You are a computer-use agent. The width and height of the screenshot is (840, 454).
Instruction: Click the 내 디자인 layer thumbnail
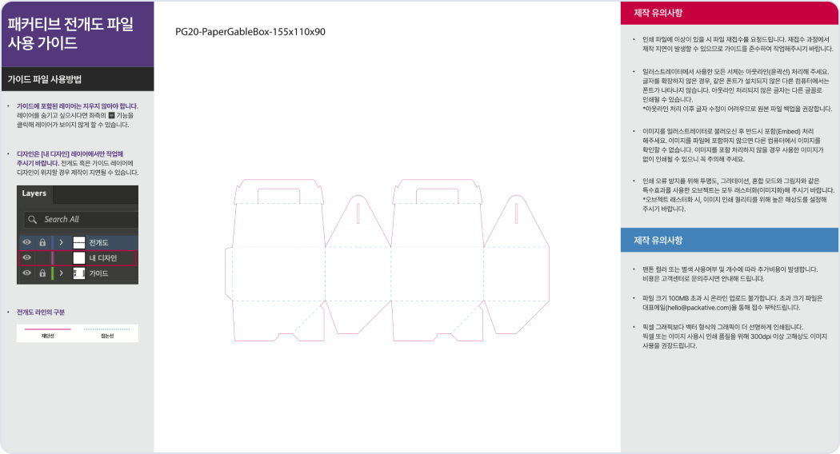78,257
